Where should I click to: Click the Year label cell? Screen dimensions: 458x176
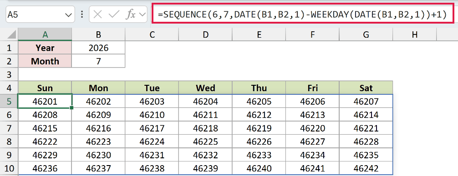[45, 48]
